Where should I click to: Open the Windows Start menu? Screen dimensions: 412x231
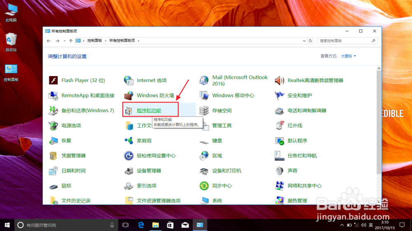7,225
